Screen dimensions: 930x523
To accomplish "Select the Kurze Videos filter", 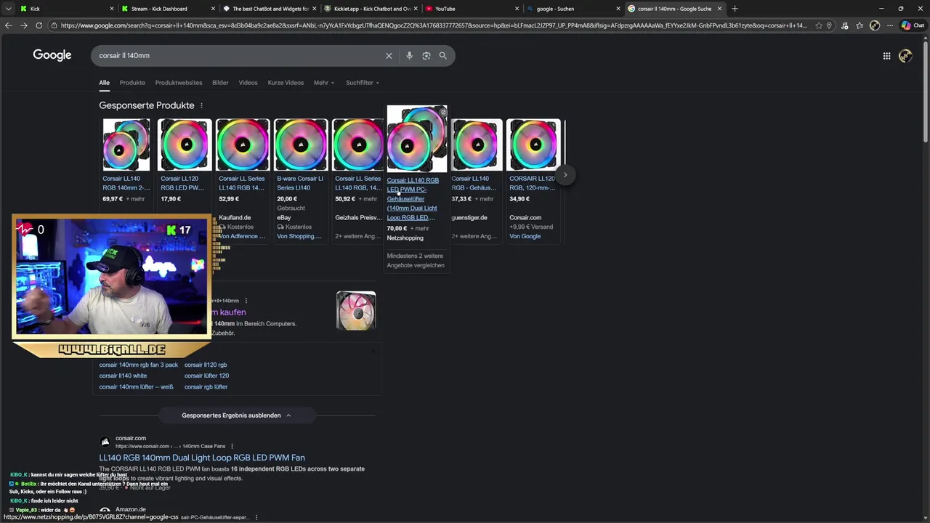I will 286,83.
